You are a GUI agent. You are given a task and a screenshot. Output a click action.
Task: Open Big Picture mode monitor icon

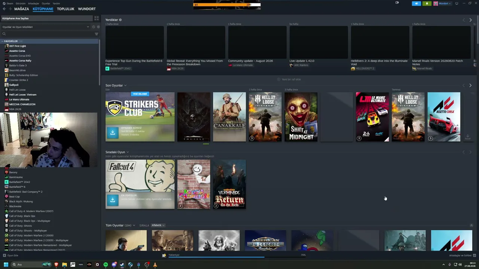[x=457, y=3]
